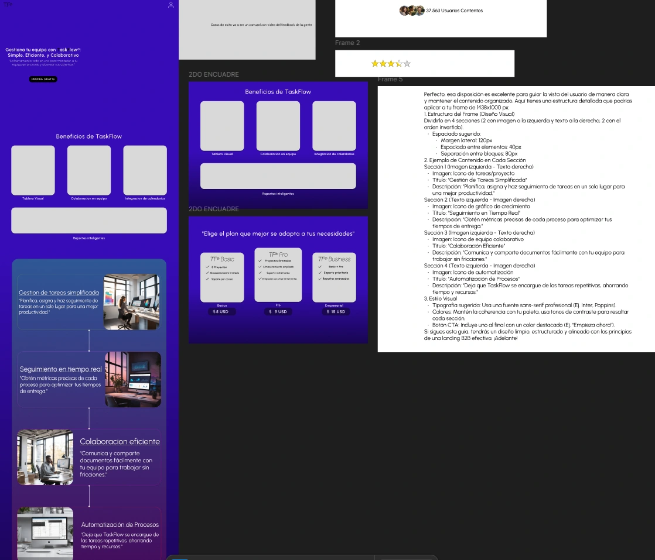Select the checkmark beside Soporte por correo
This screenshot has width=655, height=560.
tap(207, 279)
